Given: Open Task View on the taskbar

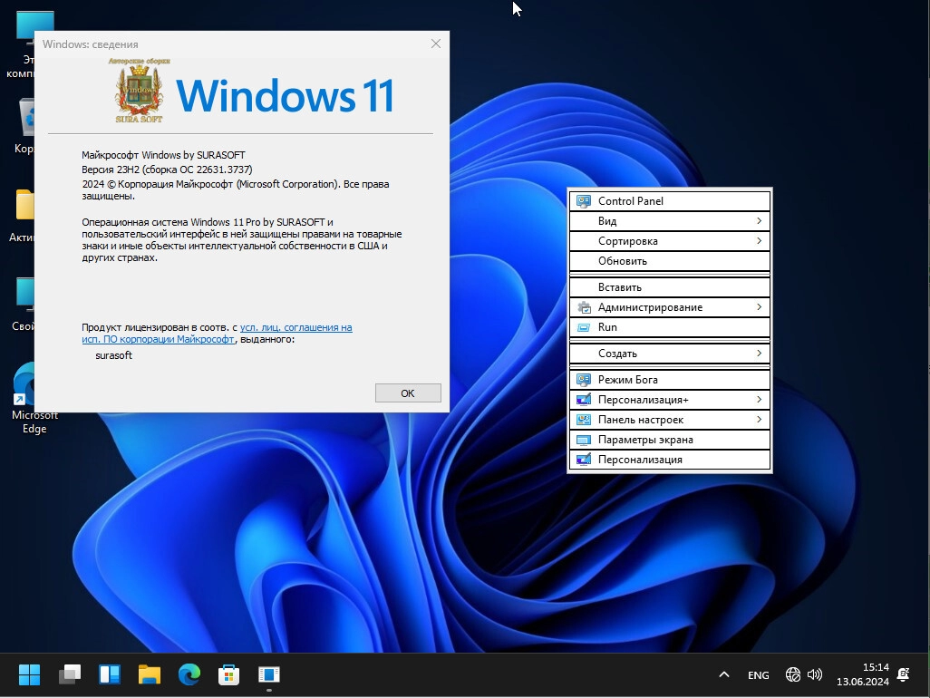Looking at the screenshot, I should 70,674.
